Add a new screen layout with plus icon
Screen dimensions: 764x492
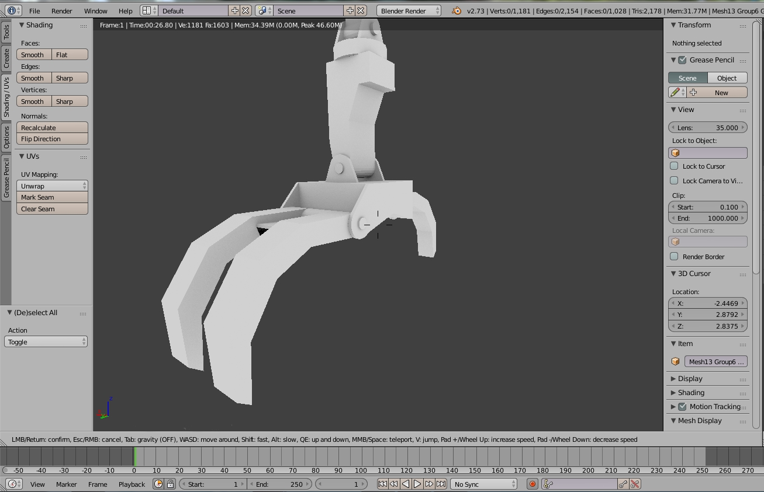[x=234, y=11]
